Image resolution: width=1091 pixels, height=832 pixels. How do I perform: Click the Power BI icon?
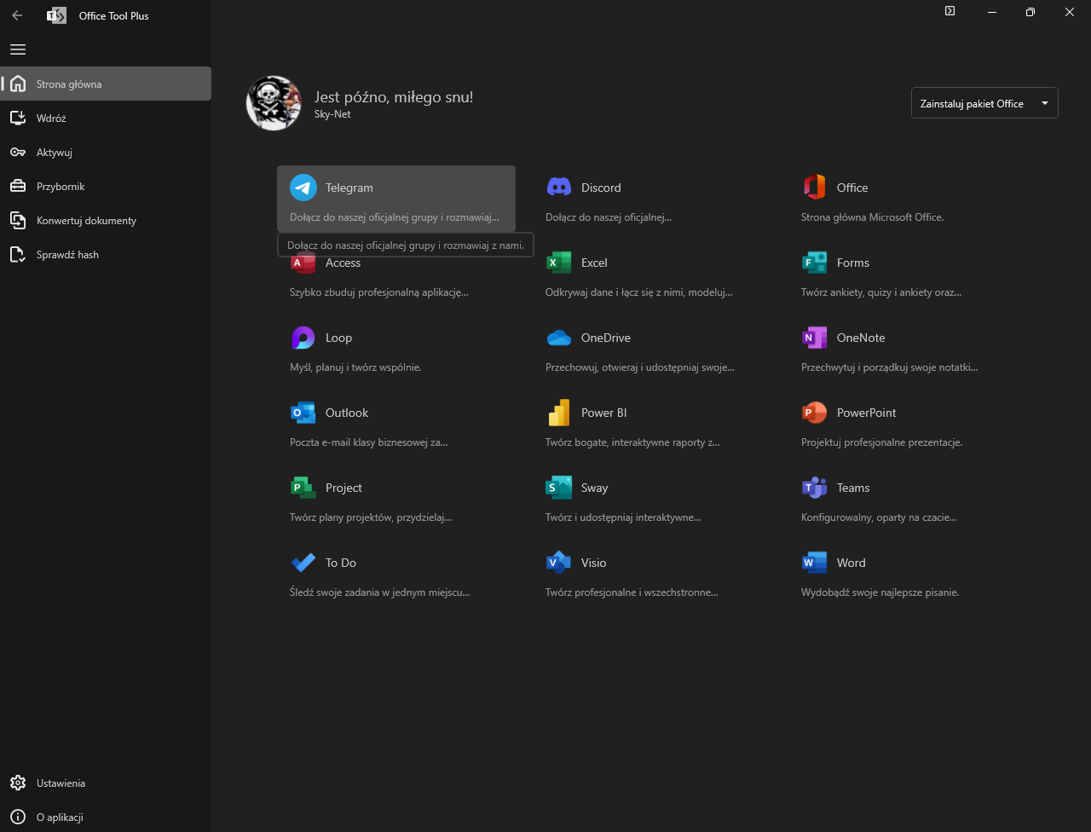tap(559, 413)
